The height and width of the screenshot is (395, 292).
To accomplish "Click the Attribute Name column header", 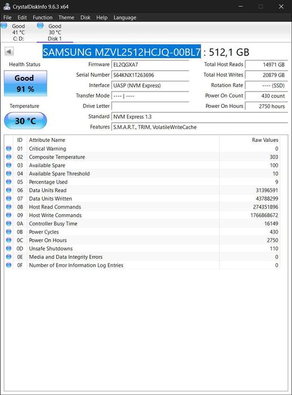I will tap(123, 140).
